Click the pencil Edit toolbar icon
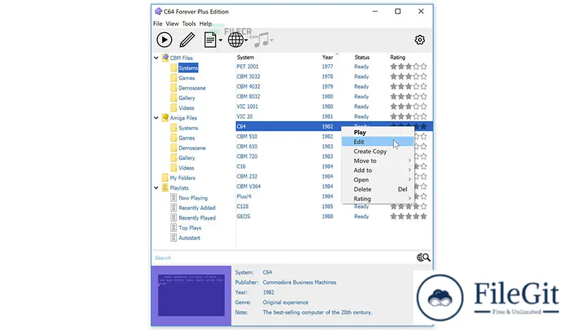Viewport: 572px width, 331px height. point(187,40)
